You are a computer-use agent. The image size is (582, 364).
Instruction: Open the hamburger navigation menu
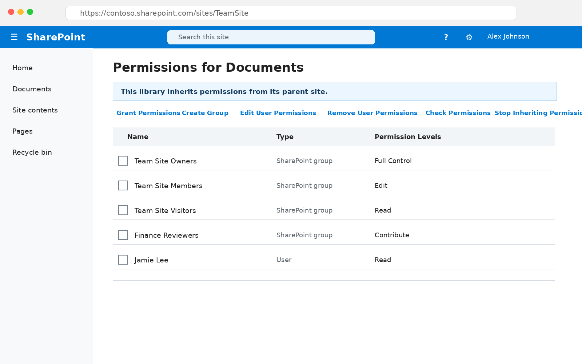(x=14, y=37)
